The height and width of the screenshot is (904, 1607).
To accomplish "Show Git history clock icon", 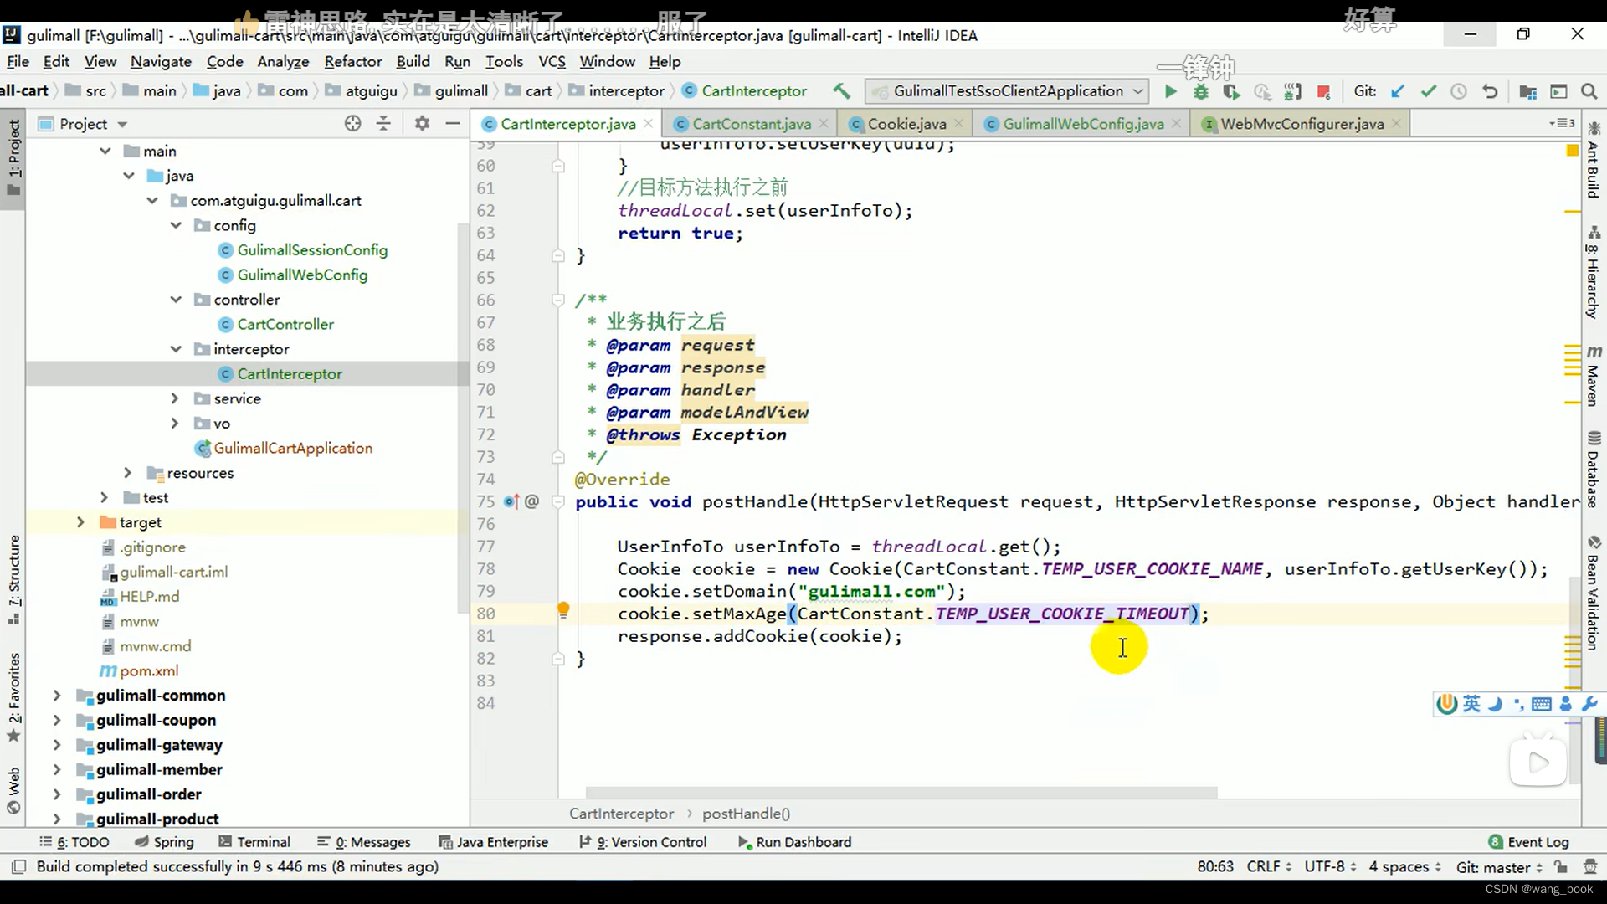I will tap(1459, 91).
